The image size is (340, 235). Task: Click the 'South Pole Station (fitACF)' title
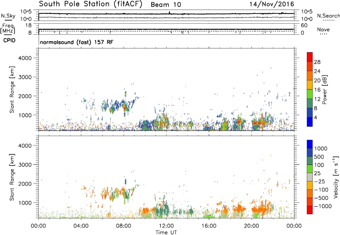[91, 4]
